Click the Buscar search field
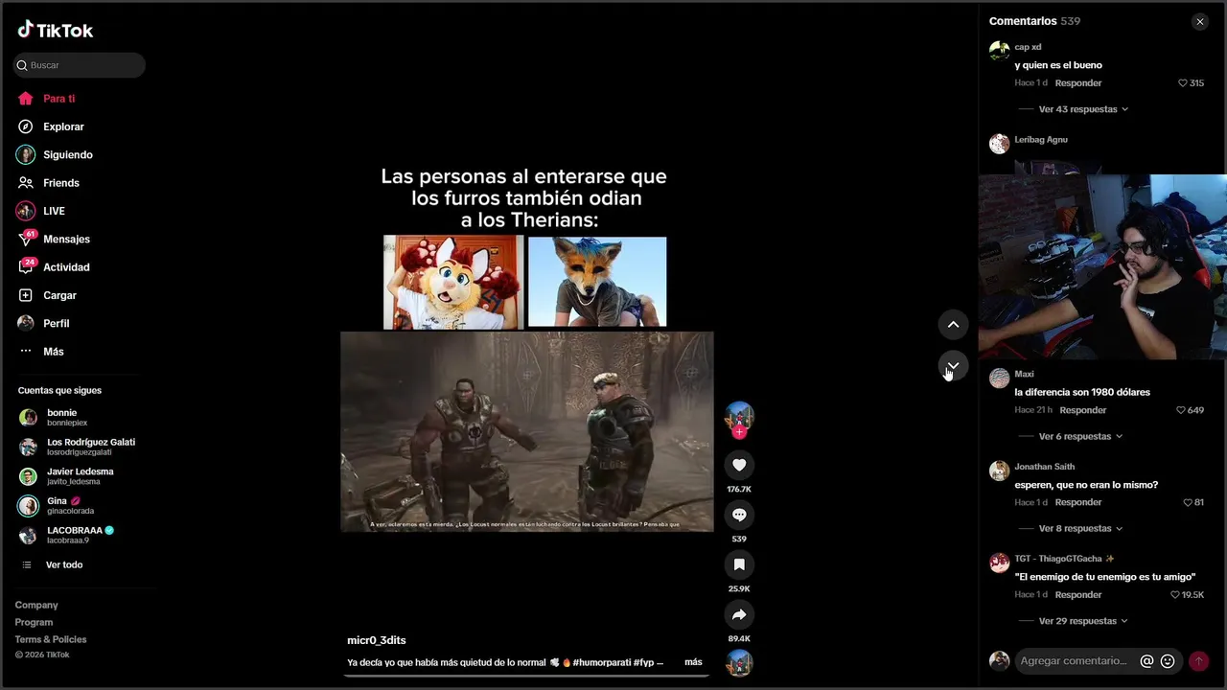1227x690 pixels. pyautogui.click(x=80, y=65)
